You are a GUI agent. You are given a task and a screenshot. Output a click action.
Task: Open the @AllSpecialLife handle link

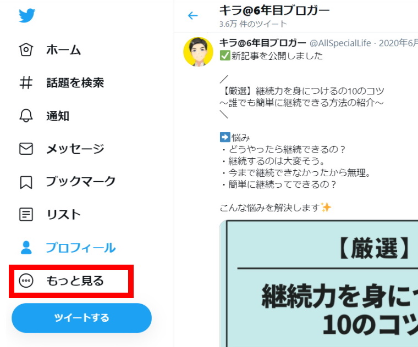(x=340, y=43)
